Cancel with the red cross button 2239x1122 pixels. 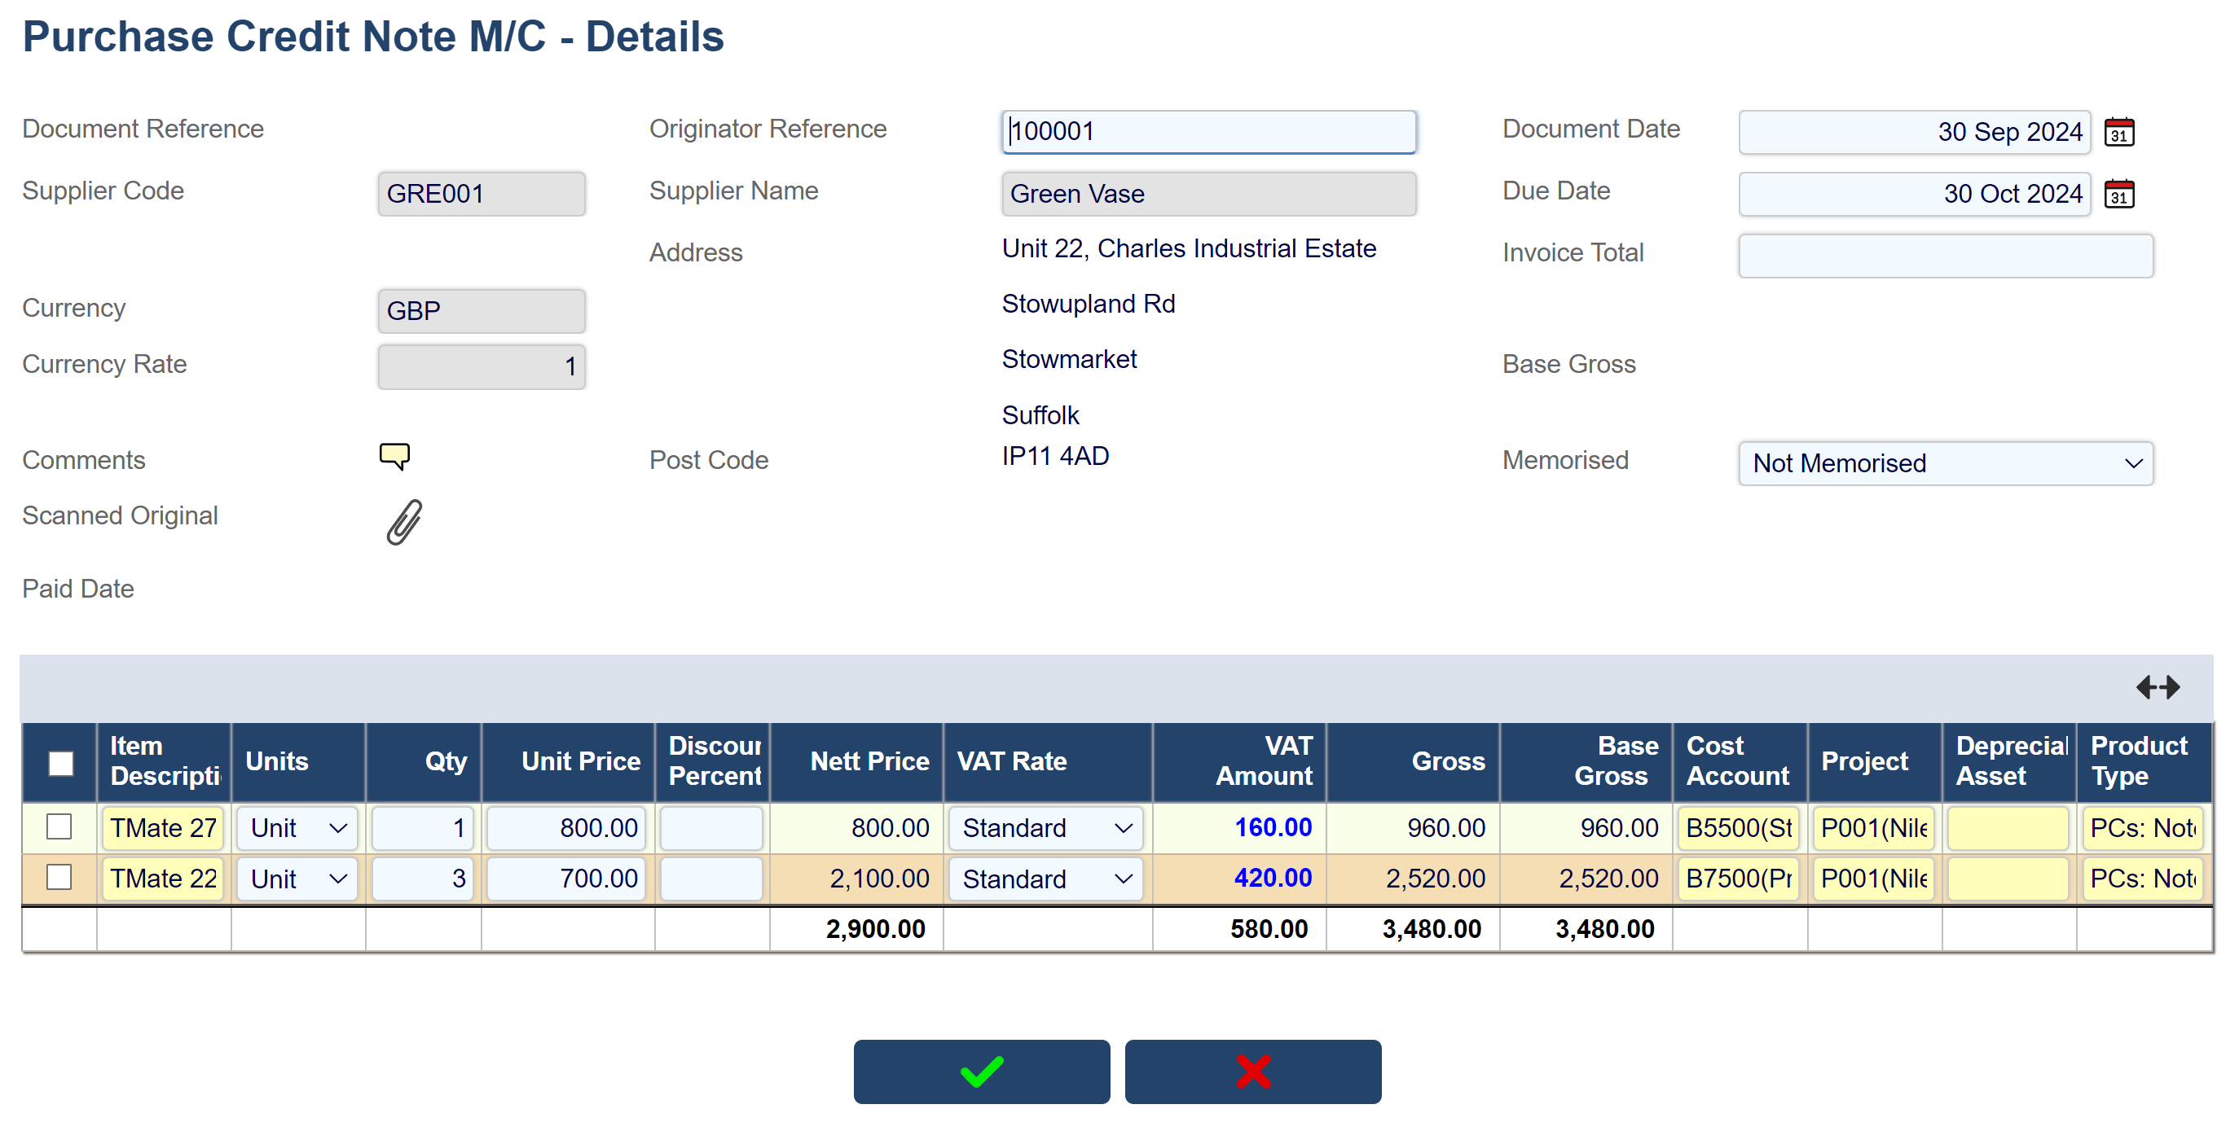1251,1071
